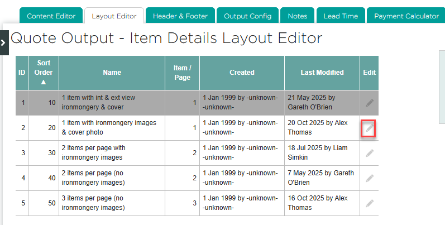The width and height of the screenshot is (445, 225).
Task: Expand the collapsed side panel arrow
Action: [x=4, y=42]
